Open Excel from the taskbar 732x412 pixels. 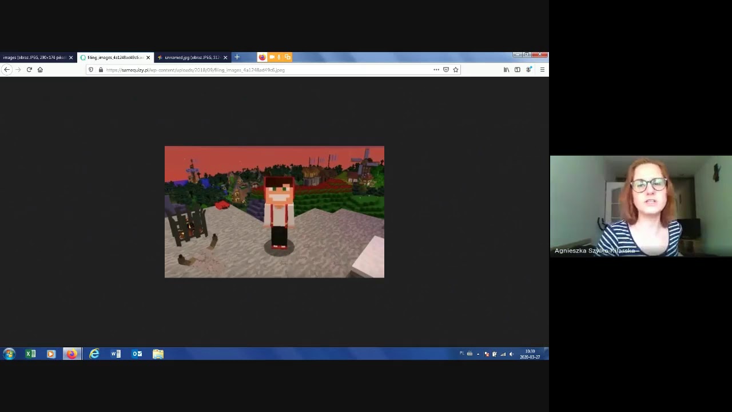tap(31, 354)
